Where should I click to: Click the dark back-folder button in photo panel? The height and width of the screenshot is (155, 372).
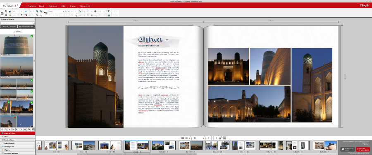coord(9,26)
